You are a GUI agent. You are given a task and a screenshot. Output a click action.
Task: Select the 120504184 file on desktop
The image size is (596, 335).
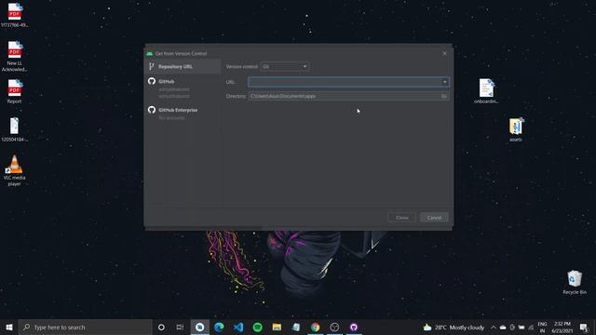click(x=14, y=129)
